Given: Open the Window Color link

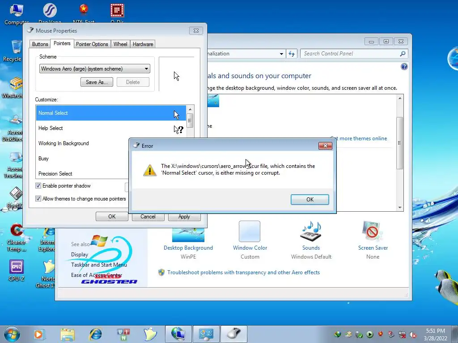Looking at the screenshot, I should point(250,248).
